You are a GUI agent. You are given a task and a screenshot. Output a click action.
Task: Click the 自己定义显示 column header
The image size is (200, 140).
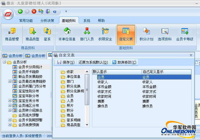[x=167, y=72]
